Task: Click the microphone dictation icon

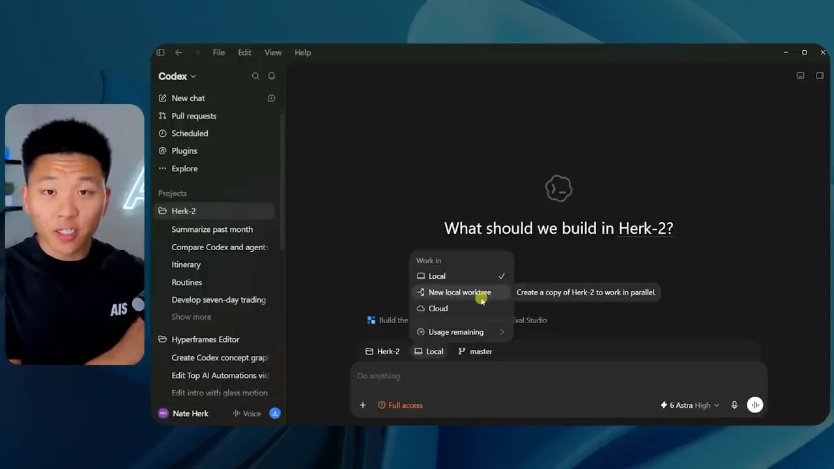Action: (x=734, y=405)
